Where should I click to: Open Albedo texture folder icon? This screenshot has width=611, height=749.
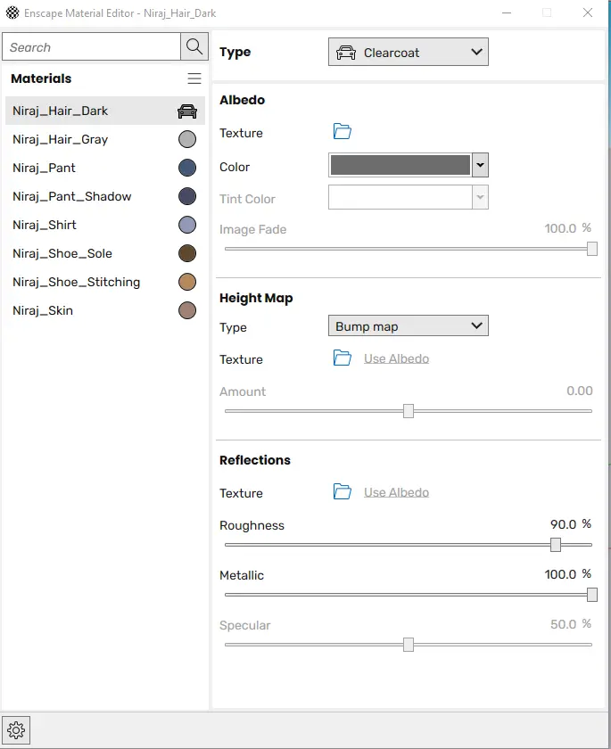343,132
